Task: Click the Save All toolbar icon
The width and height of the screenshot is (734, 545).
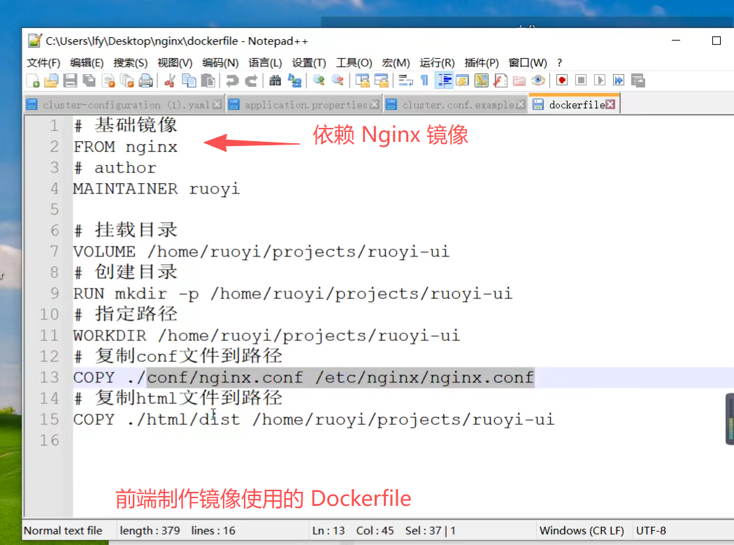Action: (89, 81)
